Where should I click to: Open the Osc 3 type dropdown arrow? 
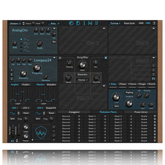click(x=153, y=28)
